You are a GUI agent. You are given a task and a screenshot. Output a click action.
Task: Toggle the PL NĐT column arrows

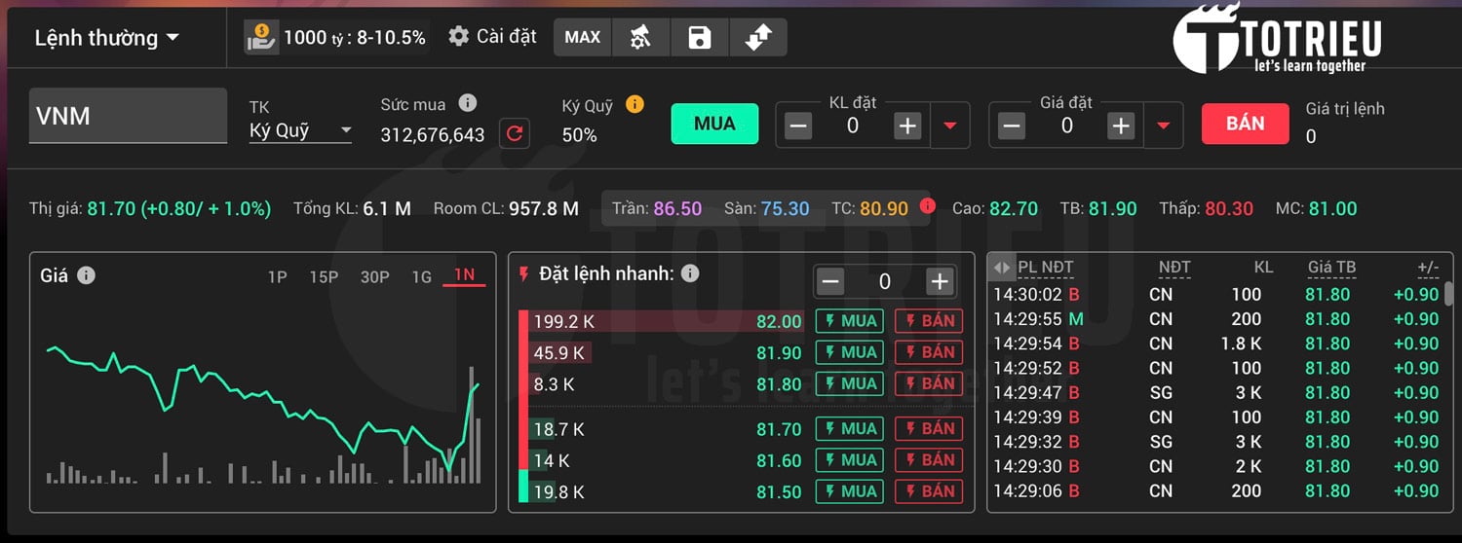click(1002, 267)
